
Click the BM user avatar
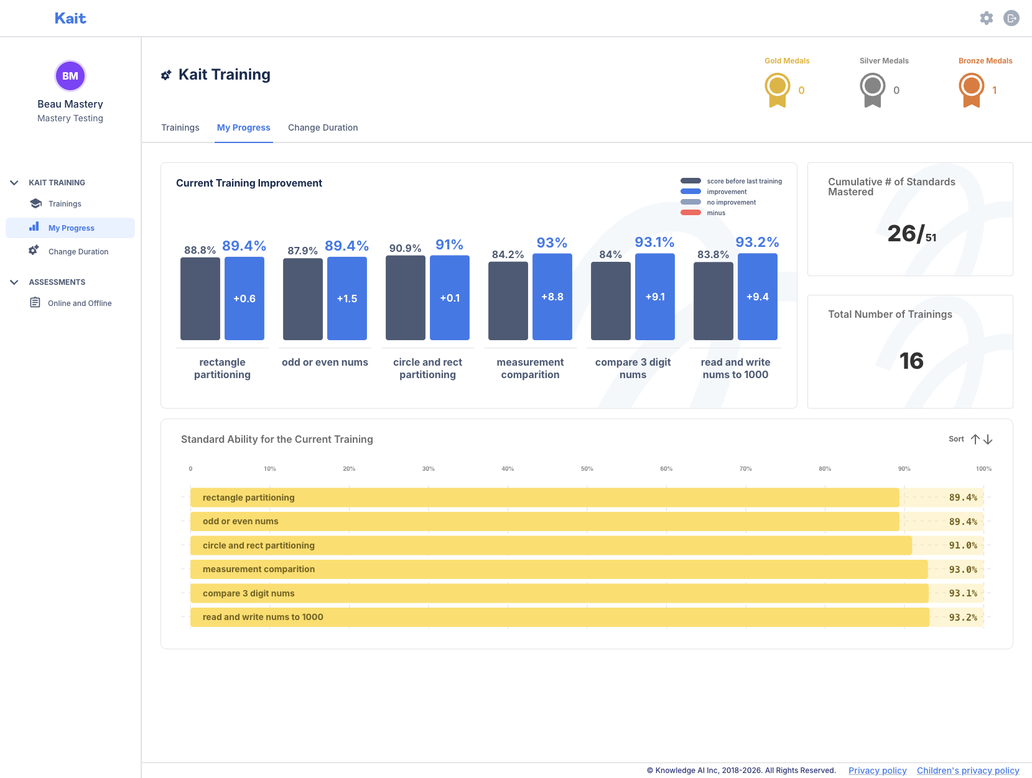pyautogui.click(x=70, y=76)
